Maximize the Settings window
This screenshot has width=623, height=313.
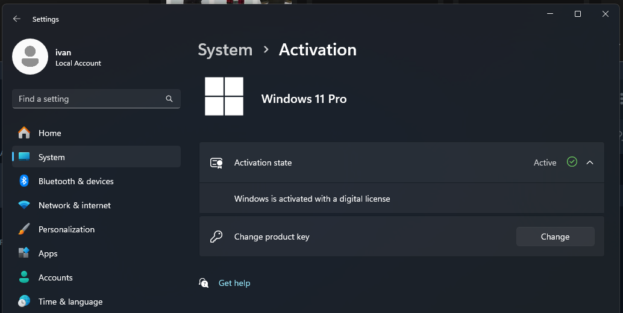[578, 14]
